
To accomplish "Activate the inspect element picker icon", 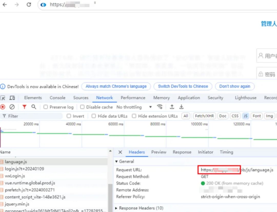I will point(3,98).
